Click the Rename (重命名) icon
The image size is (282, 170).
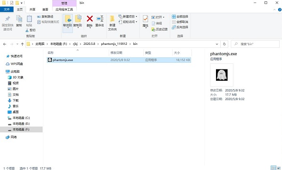click(x=100, y=19)
